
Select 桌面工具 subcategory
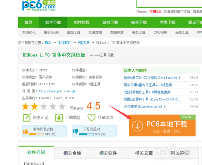tap(74, 32)
